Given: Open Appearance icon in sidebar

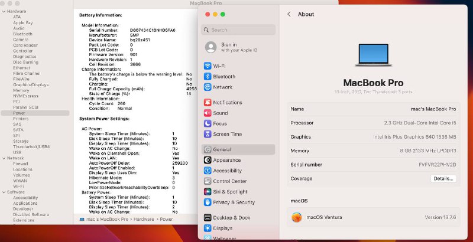Looking at the screenshot, I should tap(208, 160).
